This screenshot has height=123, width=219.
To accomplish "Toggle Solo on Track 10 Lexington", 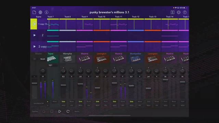I will point(98,101).
